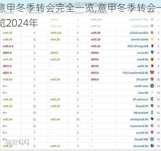Open the Spezia Calcio club name link

[x=140, y=26]
